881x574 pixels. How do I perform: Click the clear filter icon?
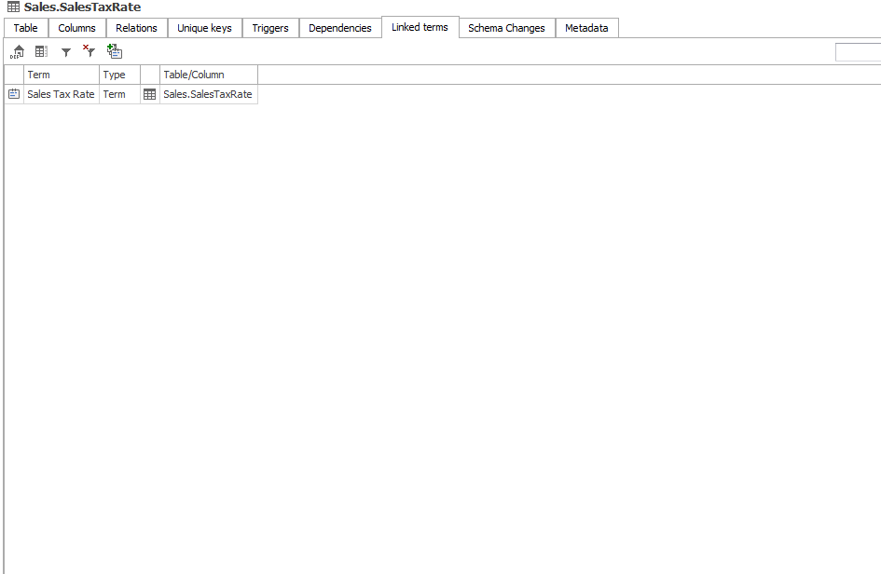click(89, 52)
